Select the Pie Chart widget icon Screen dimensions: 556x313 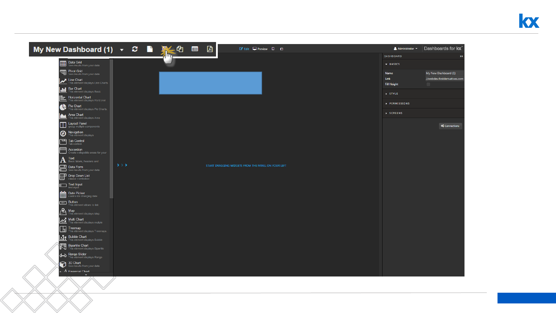pos(63,107)
